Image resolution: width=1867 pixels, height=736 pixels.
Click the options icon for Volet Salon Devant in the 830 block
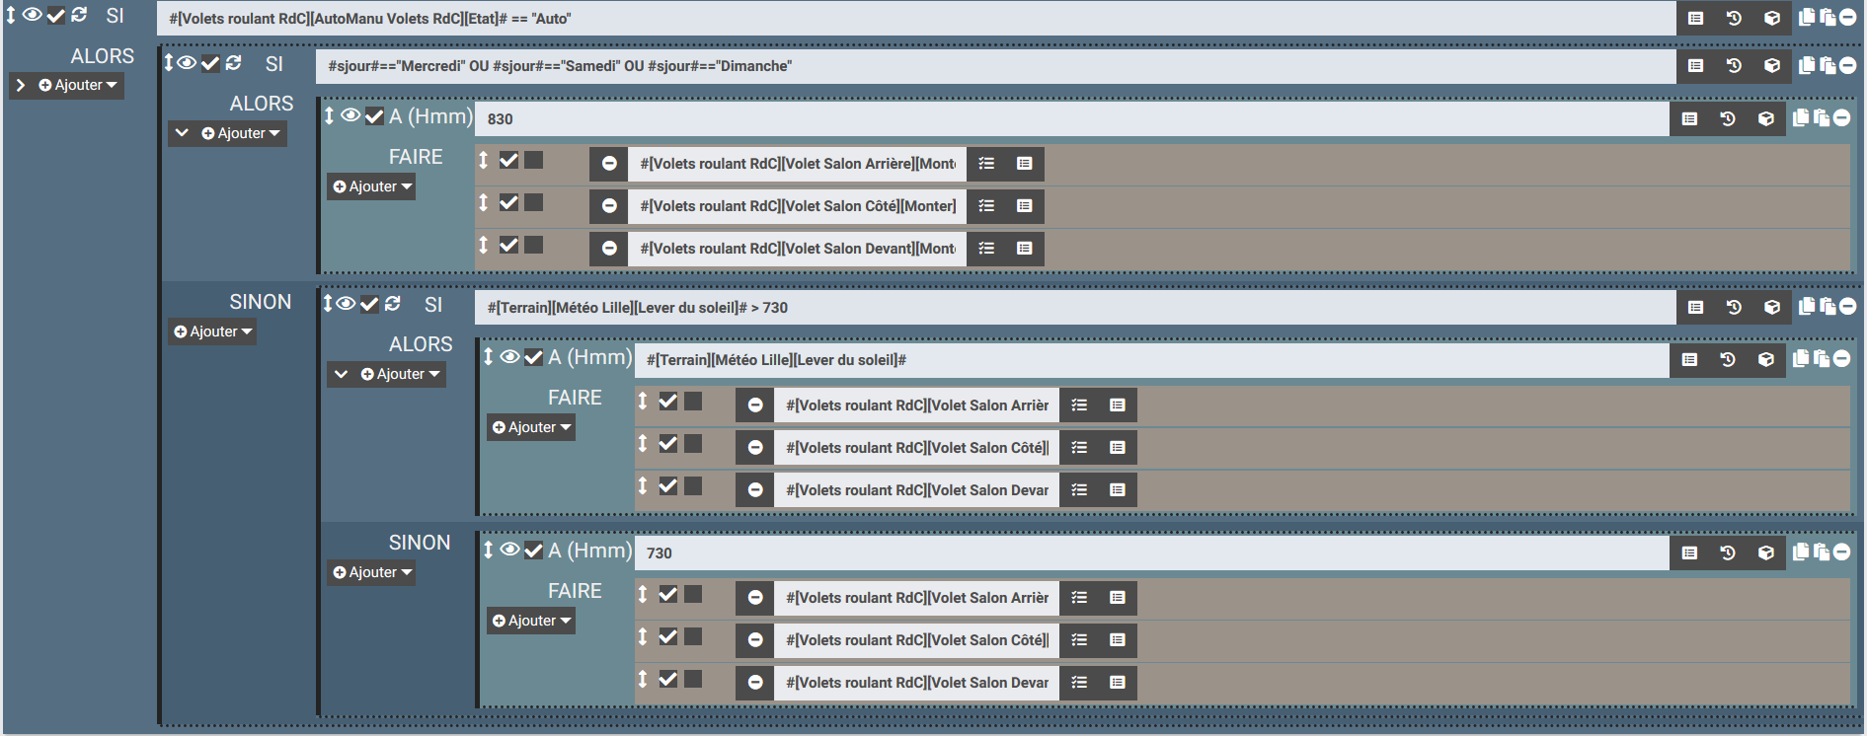point(1025,249)
